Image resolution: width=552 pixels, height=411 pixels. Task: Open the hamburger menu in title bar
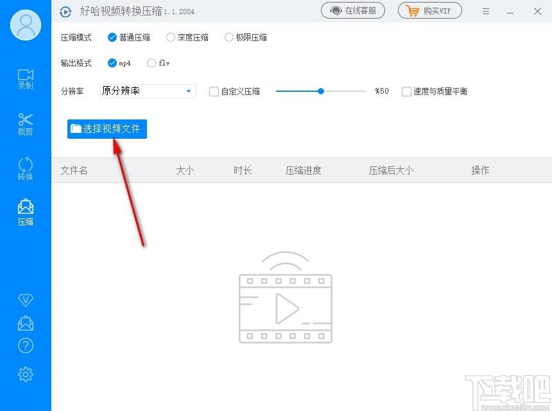point(486,12)
